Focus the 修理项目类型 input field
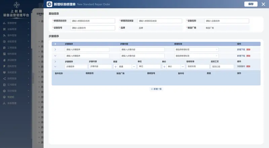Image resolution: width=269 pixels, height=148 pixels. pos(160,21)
